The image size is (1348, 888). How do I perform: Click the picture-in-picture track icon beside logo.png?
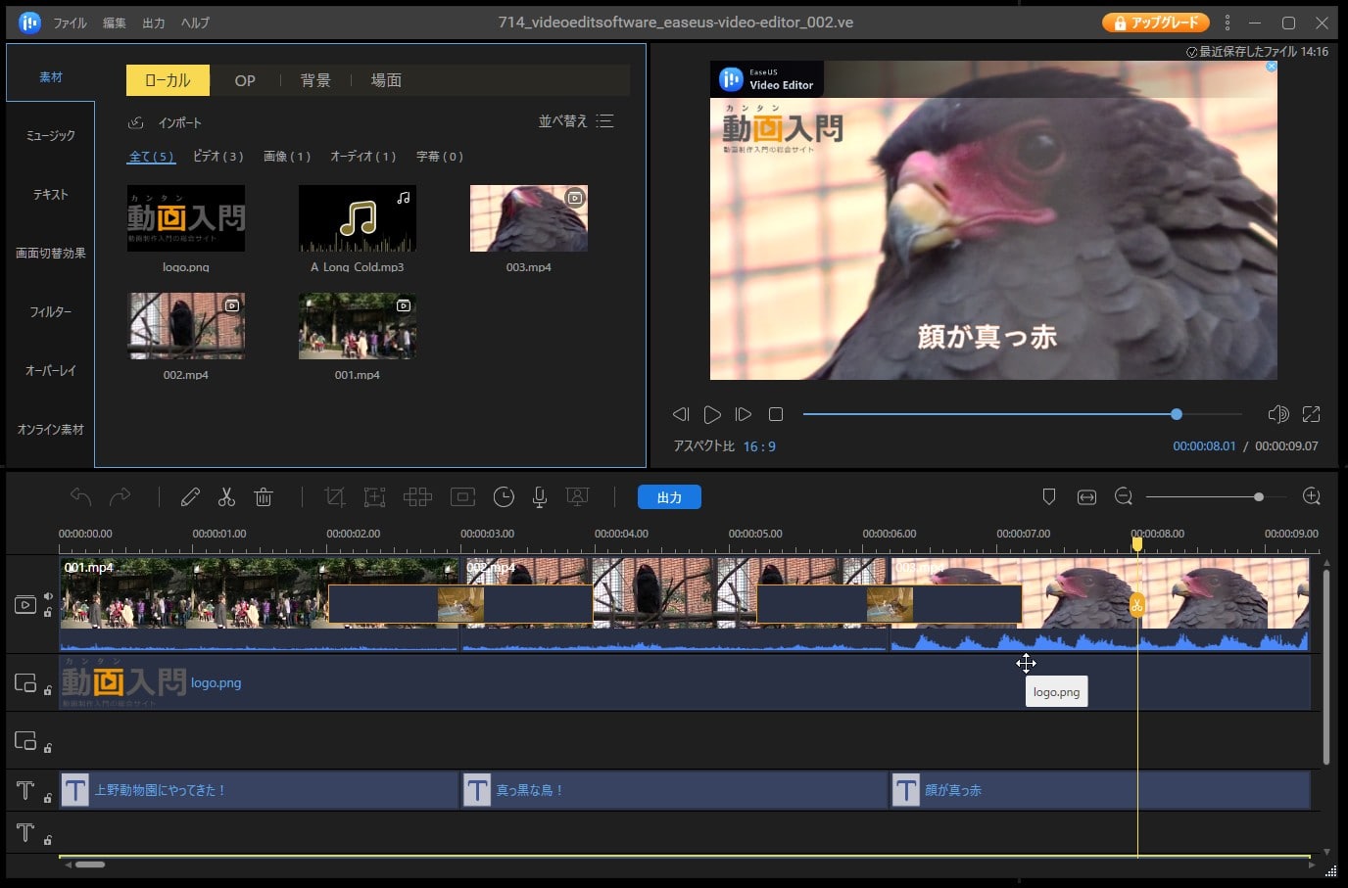point(25,682)
